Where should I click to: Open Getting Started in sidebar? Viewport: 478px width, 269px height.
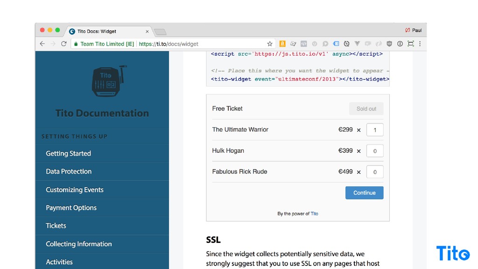click(68, 153)
